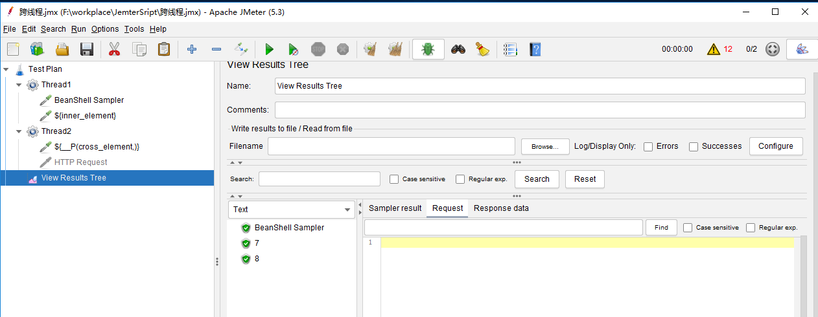818x317 pixels.
Task: Click the warning triangle log errors icon
Action: pos(714,49)
